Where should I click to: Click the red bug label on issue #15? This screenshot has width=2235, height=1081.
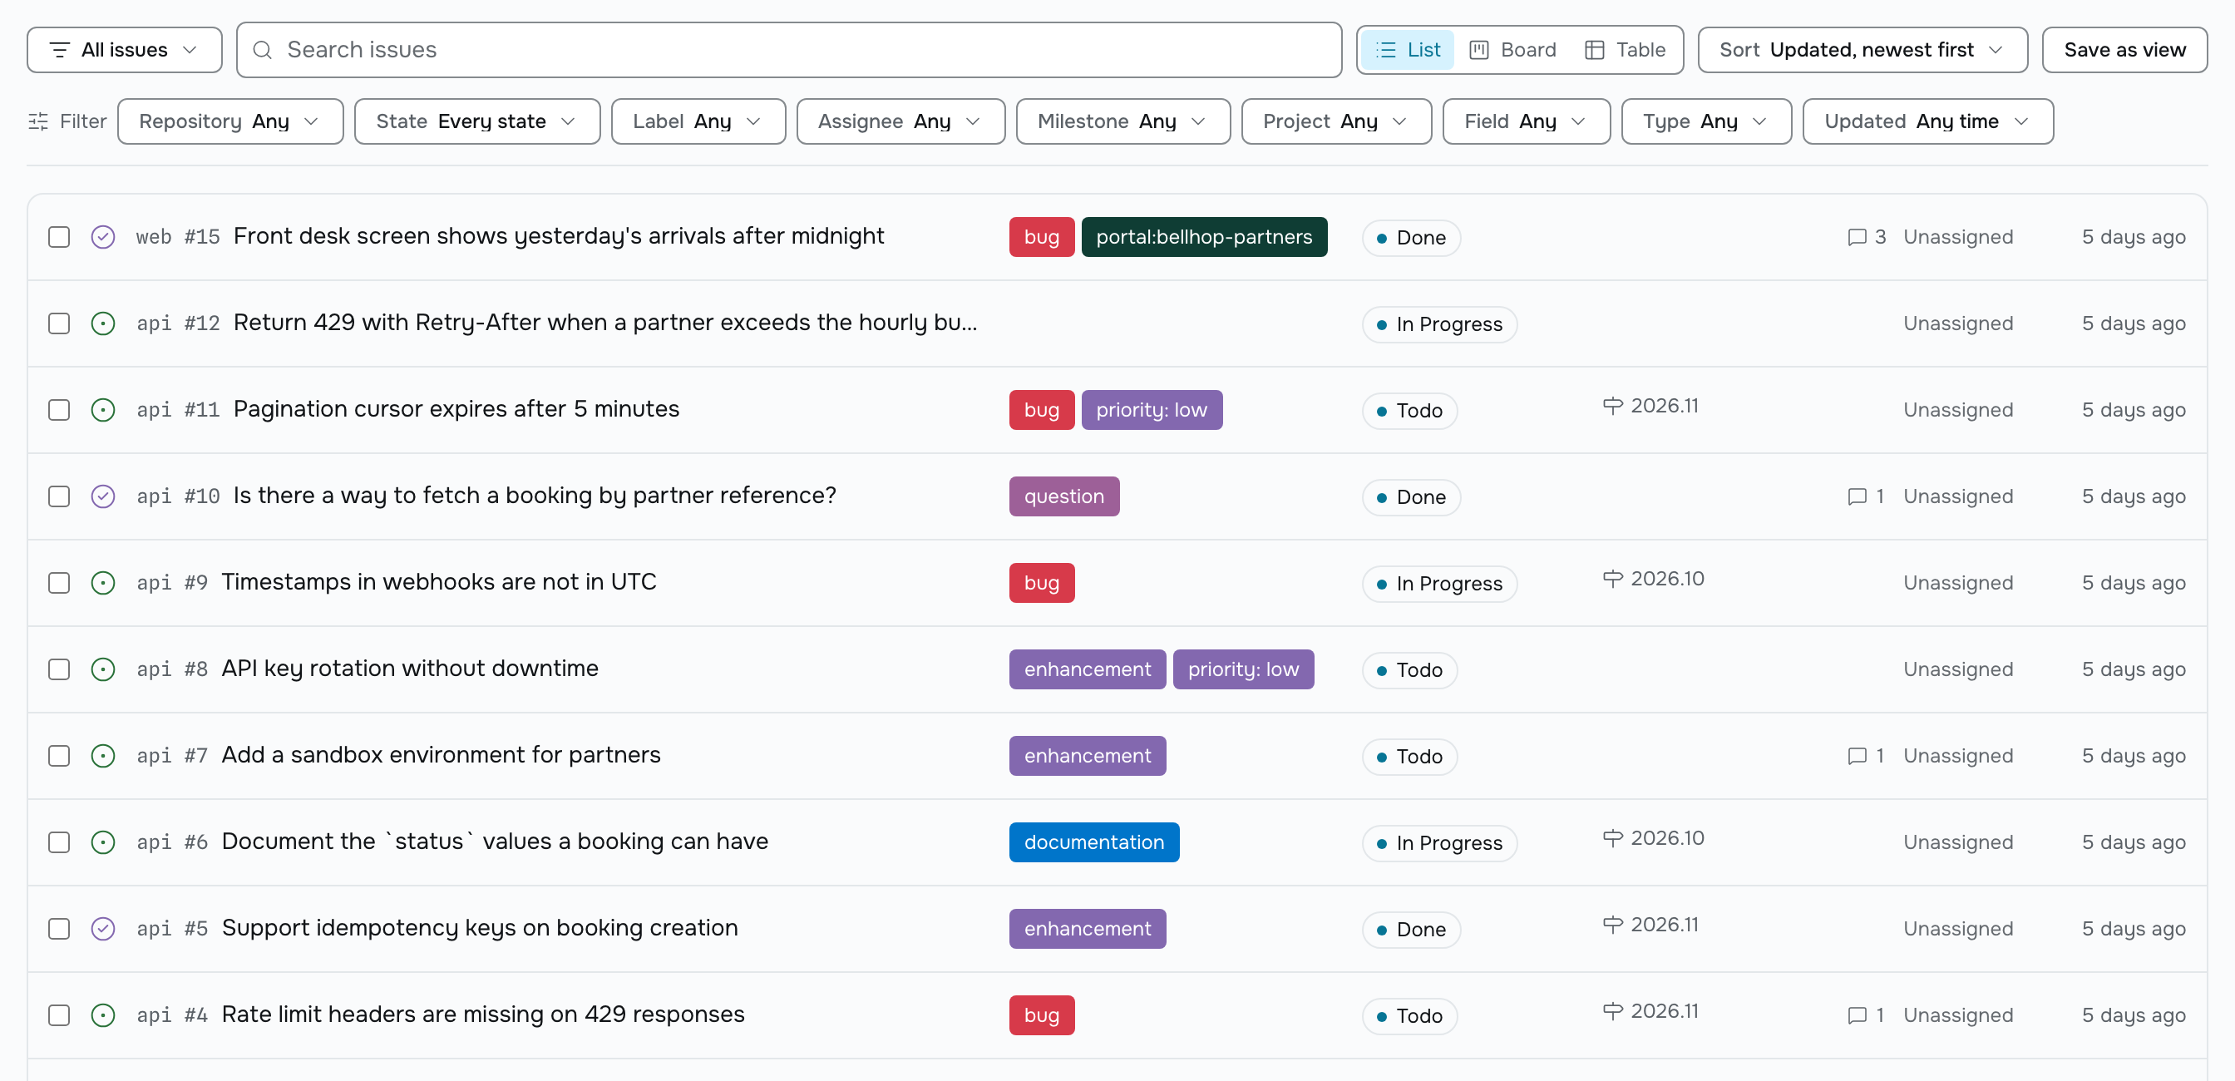(1041, 237)
